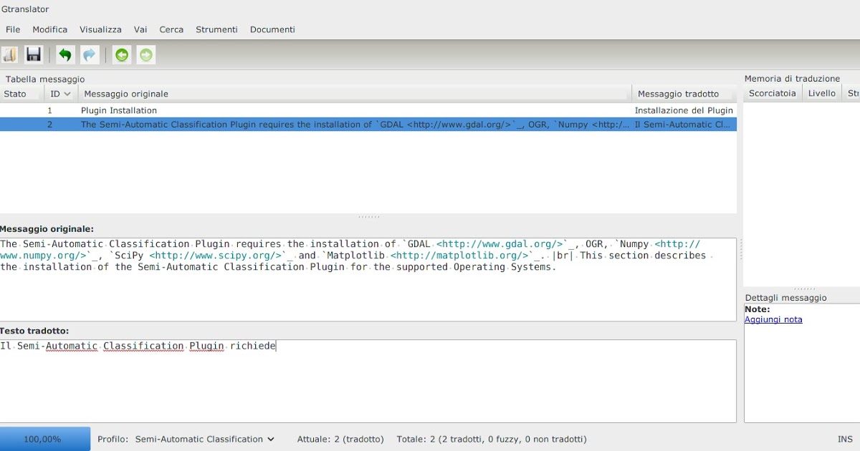Click inside the Messaggio originale text box
This screenshot has width=860, height=451.
pos(368,279)
